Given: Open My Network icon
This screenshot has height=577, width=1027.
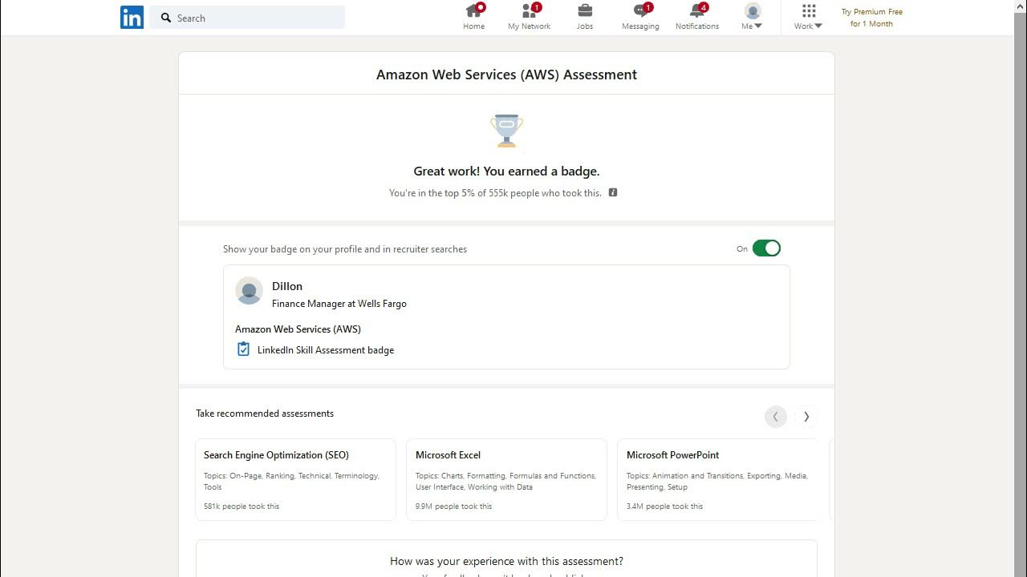Looking at the screenshot, I should 530,10.
